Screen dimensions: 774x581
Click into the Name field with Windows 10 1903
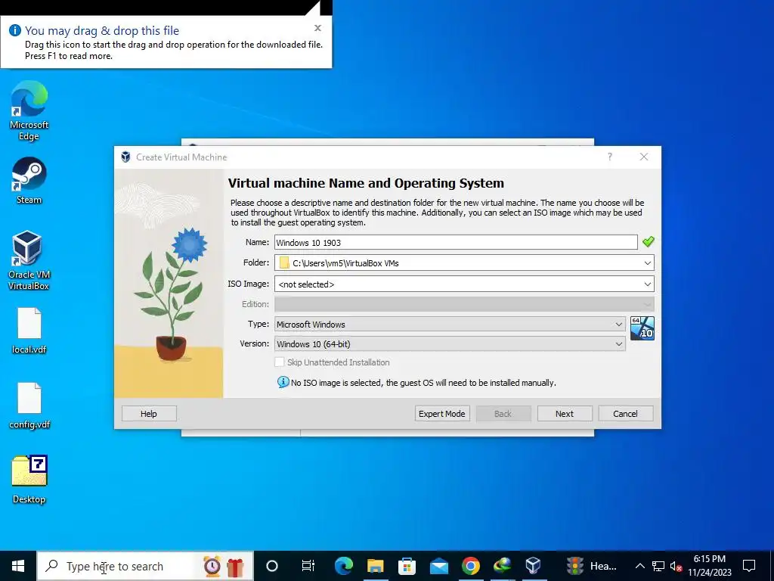(x=456, y=242)
